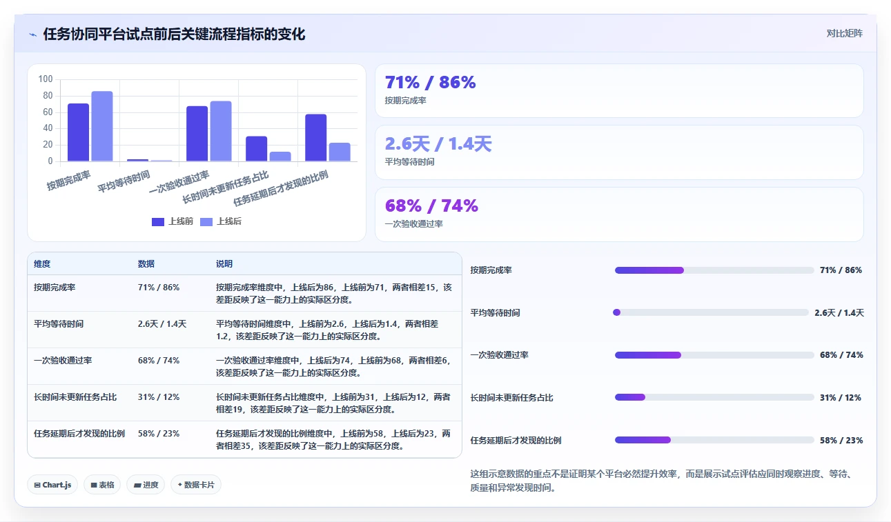Toggle the 上线后 legend item in chart
The width and height of the screenshot is (891, 522).
point(221,221)
